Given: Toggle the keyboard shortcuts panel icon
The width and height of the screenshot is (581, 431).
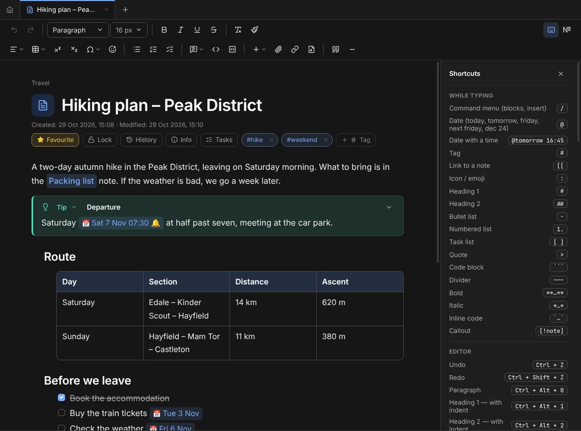Looking at the screenshot, I should point(551,30).
